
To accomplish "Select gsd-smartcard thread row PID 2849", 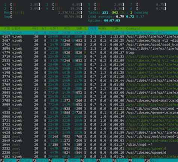I will [x=89, y=141].
